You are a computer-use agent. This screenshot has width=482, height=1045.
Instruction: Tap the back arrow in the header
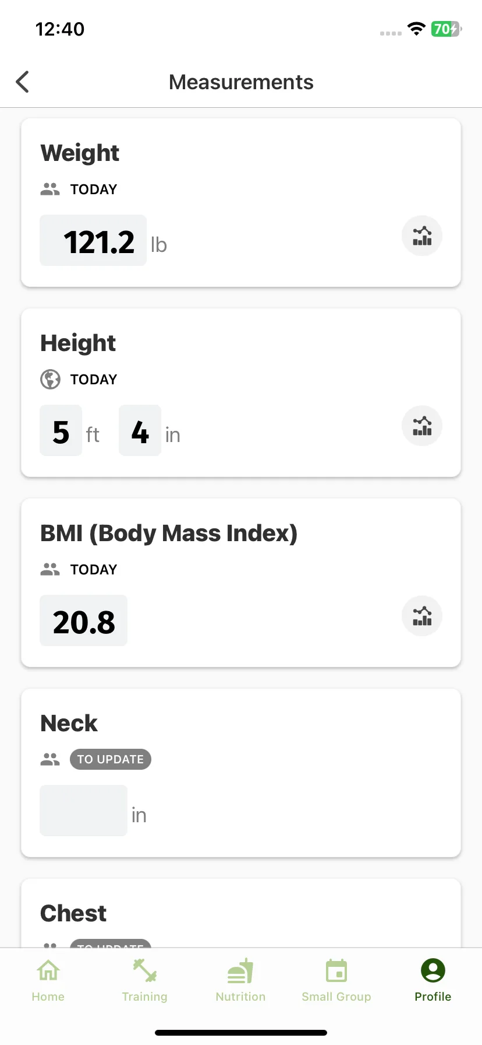(23, 82)
